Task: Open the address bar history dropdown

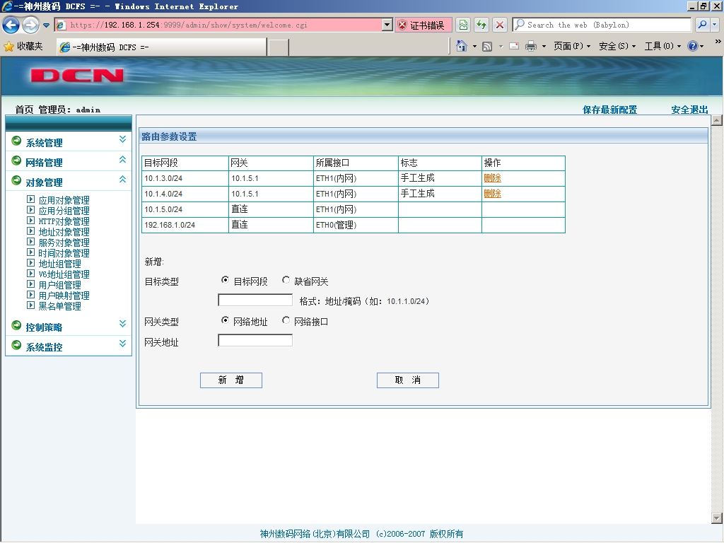Action: click(387, 25)
